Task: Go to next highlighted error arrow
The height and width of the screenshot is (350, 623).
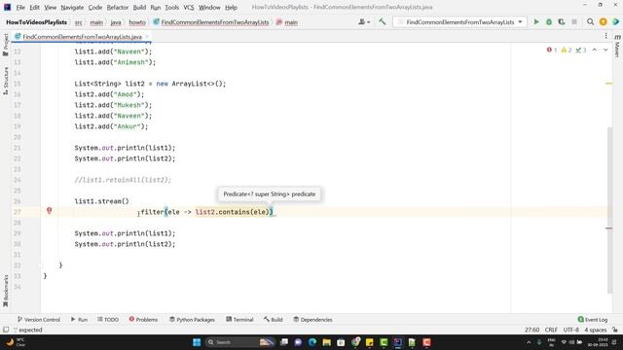Action: click(605, 50)
